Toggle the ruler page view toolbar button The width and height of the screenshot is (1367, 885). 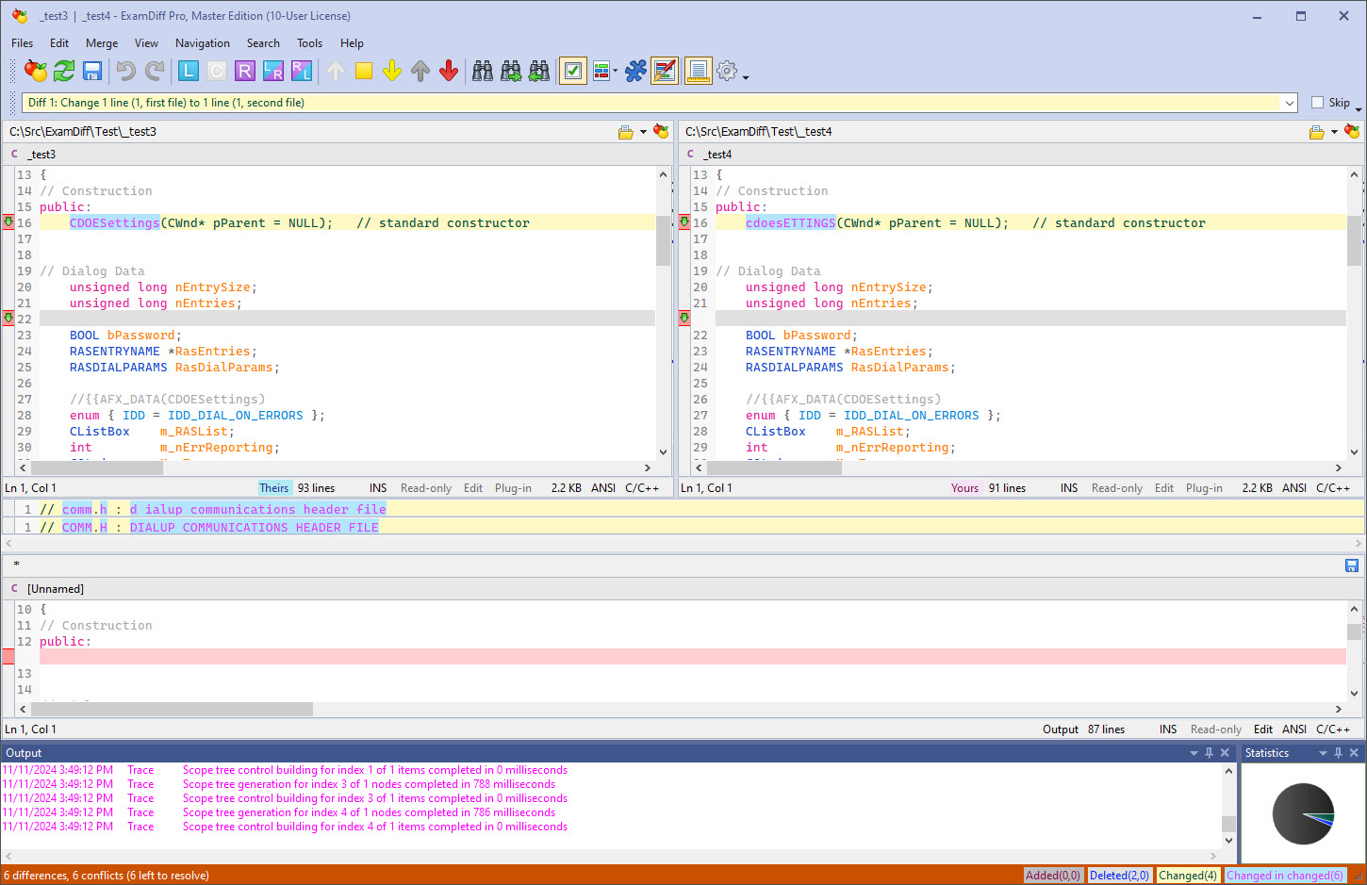point(698,71)
